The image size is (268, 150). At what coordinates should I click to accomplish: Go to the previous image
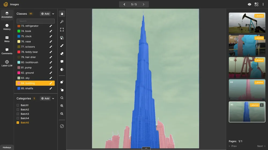tap(124, 5)
